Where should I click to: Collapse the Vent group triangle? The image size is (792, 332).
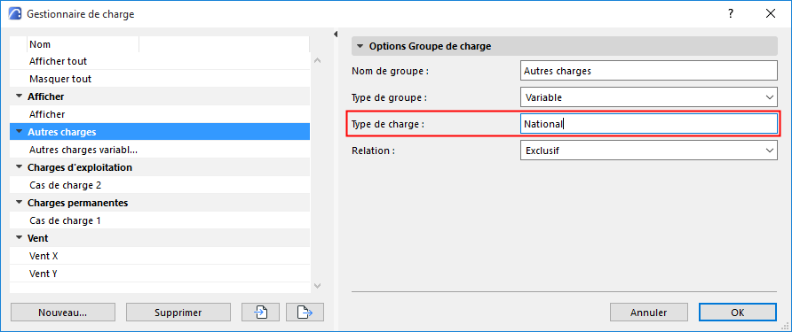pyautogui.click(x=20, y=238)
